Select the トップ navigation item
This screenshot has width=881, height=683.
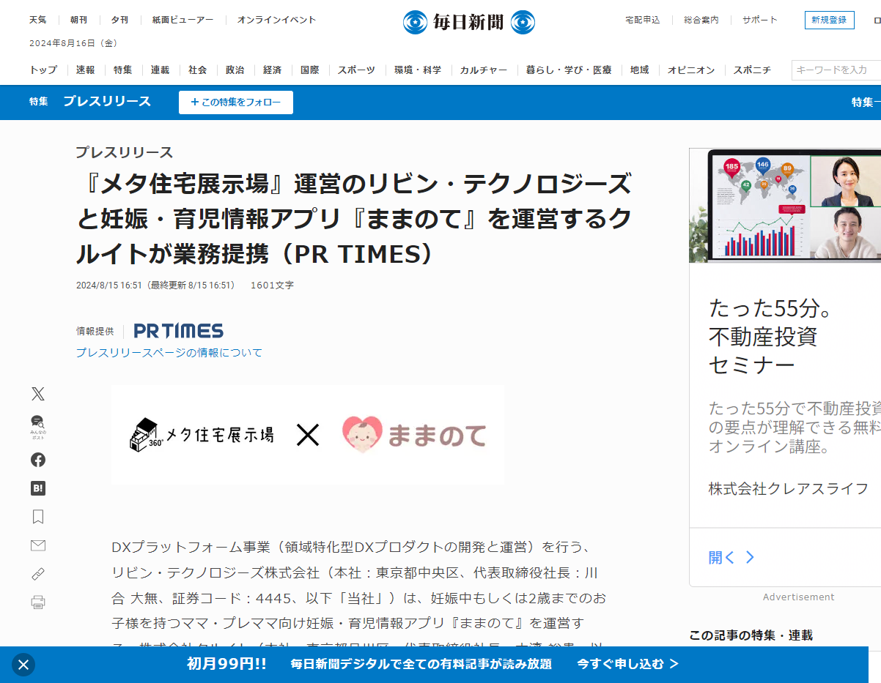click(43, 70)
